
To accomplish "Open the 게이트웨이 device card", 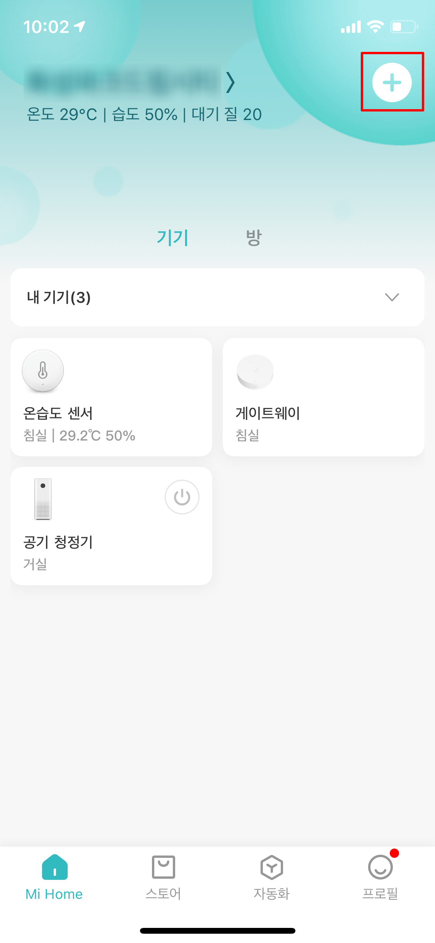I will (324, 397).
